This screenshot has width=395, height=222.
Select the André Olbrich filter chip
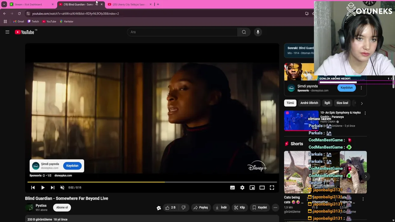309,103
